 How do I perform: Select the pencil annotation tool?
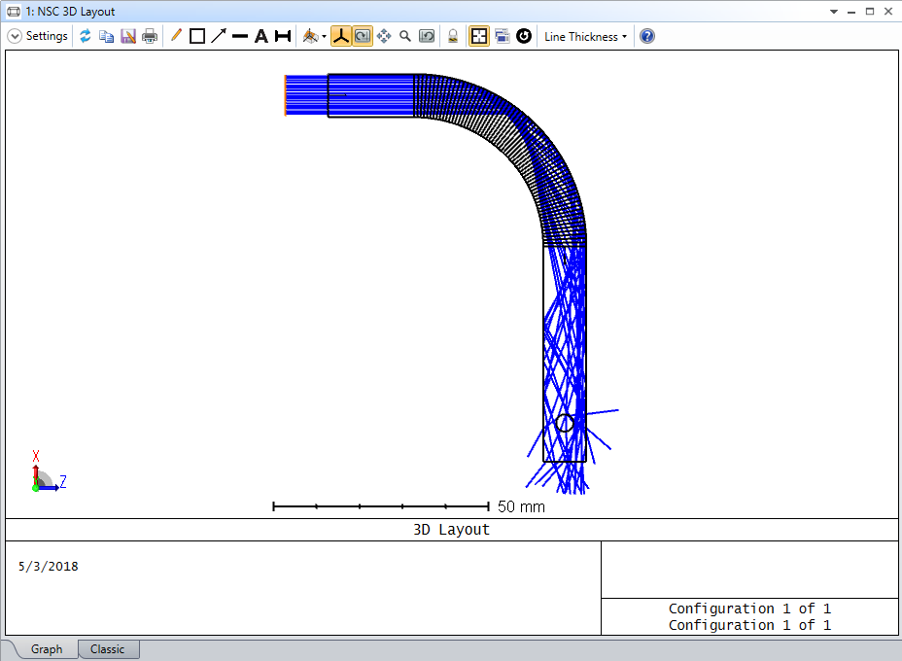coord(176,36)
